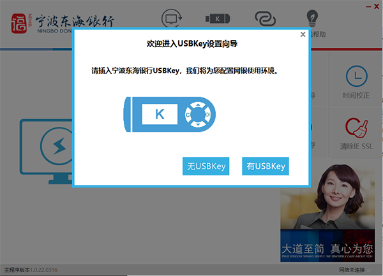The width and height of the screenshot is (383, 276).
Task: Click the 欢迎进入USBKey设置向导 dialog title
Action: 192,44
